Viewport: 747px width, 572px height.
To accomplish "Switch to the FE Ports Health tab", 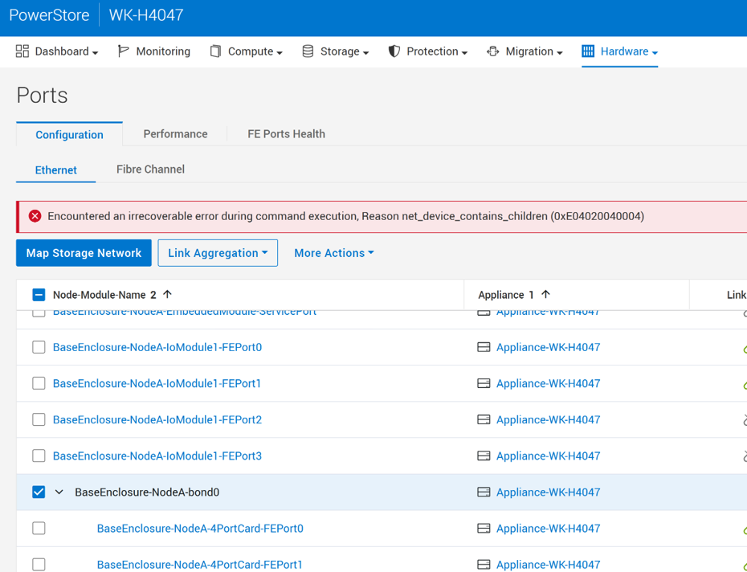I will pyautogui.click(x=286, y=134).
